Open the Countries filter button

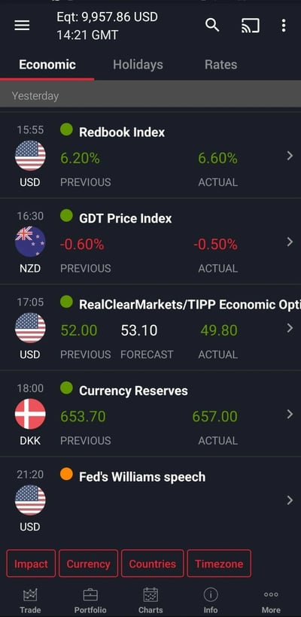click(x=152, y=564)
